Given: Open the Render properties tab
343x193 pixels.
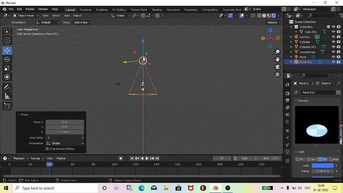Looking at the screenshot, I should click(287, 93).
